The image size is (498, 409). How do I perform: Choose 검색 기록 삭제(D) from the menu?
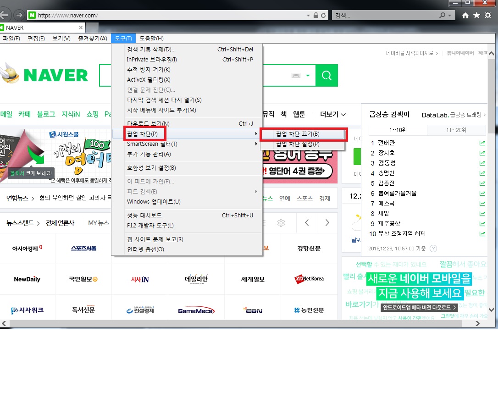pos(188,49)
